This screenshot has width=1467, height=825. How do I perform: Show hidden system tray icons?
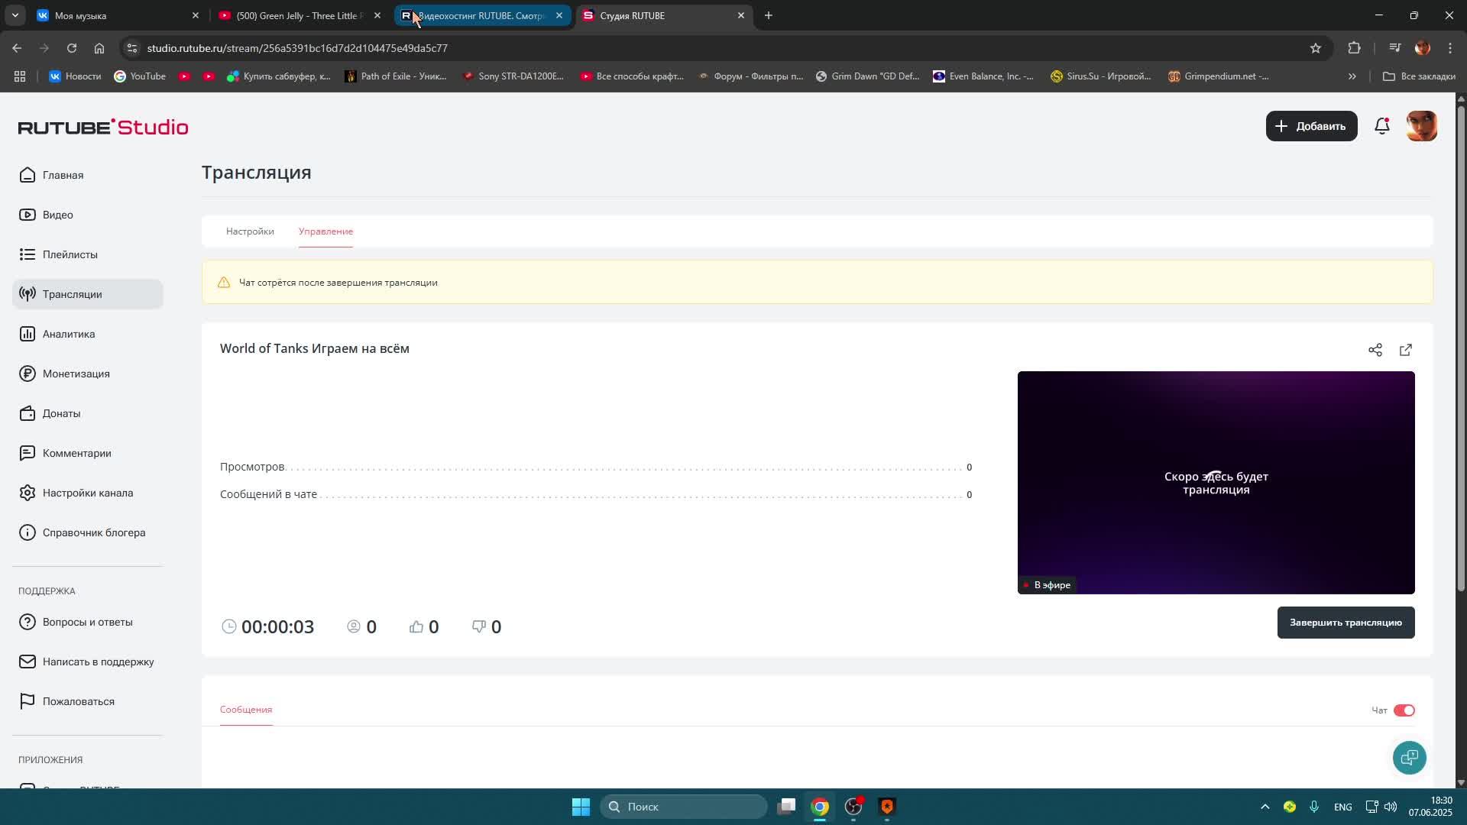tap(1265, 807)
